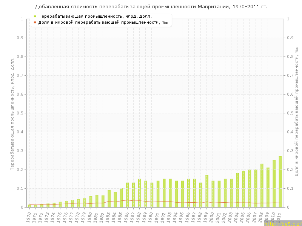Click the chart title about Mauritania manufacturing

(151, 6)
